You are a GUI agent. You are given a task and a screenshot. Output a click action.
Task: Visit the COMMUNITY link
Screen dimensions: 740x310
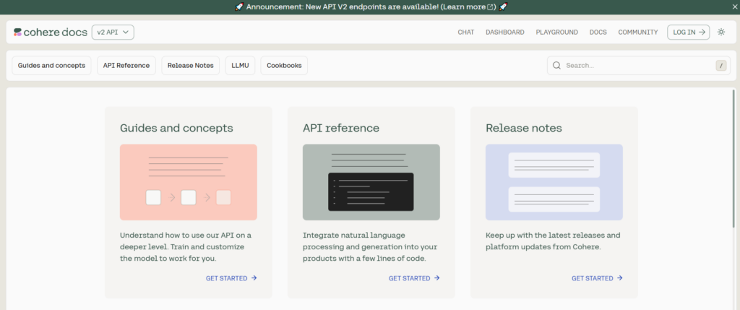(x=638, y=32)
